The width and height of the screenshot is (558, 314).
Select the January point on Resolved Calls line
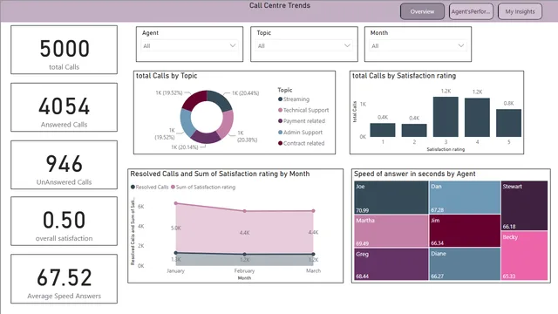coord(176,253)
